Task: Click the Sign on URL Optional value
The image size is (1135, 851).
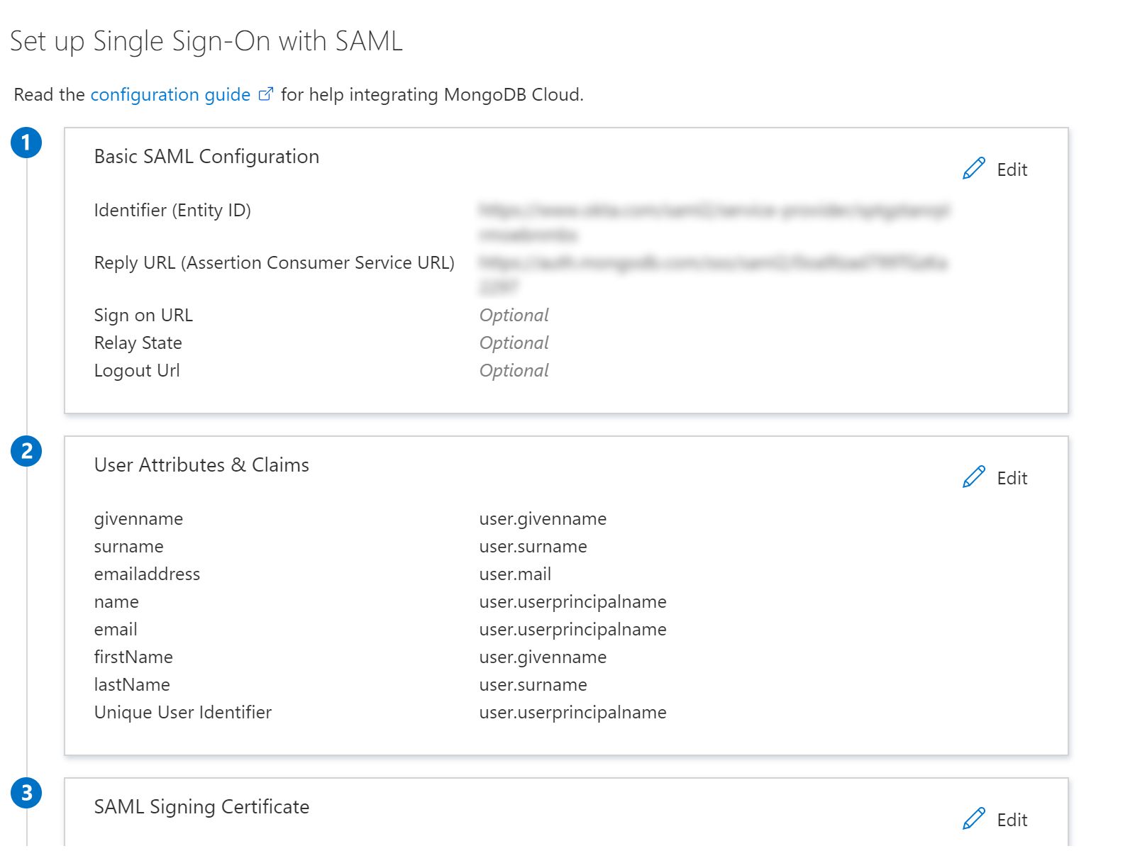Action: point(514,315)
